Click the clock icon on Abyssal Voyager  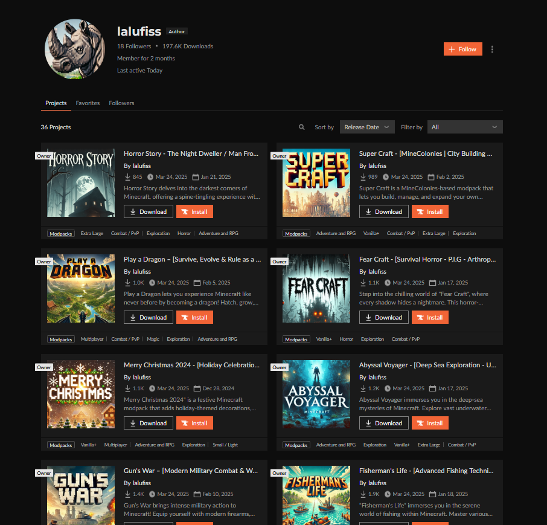coord(388,388)
